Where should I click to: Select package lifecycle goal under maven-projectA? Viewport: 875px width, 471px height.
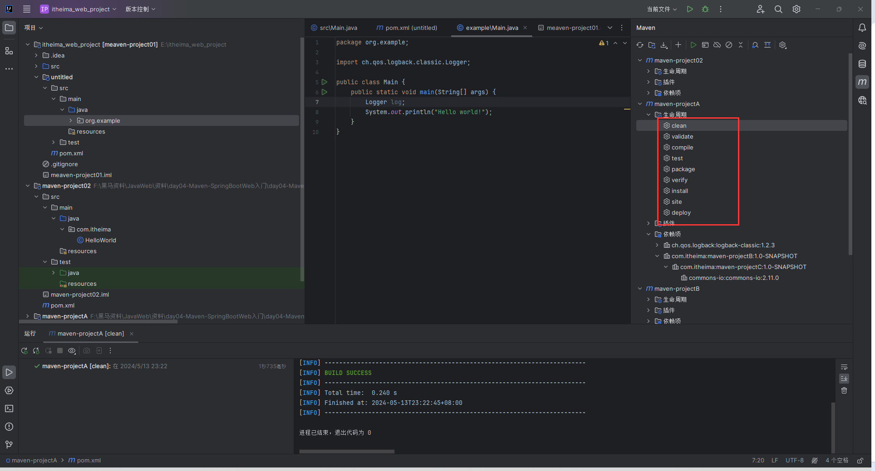(683, 169)
